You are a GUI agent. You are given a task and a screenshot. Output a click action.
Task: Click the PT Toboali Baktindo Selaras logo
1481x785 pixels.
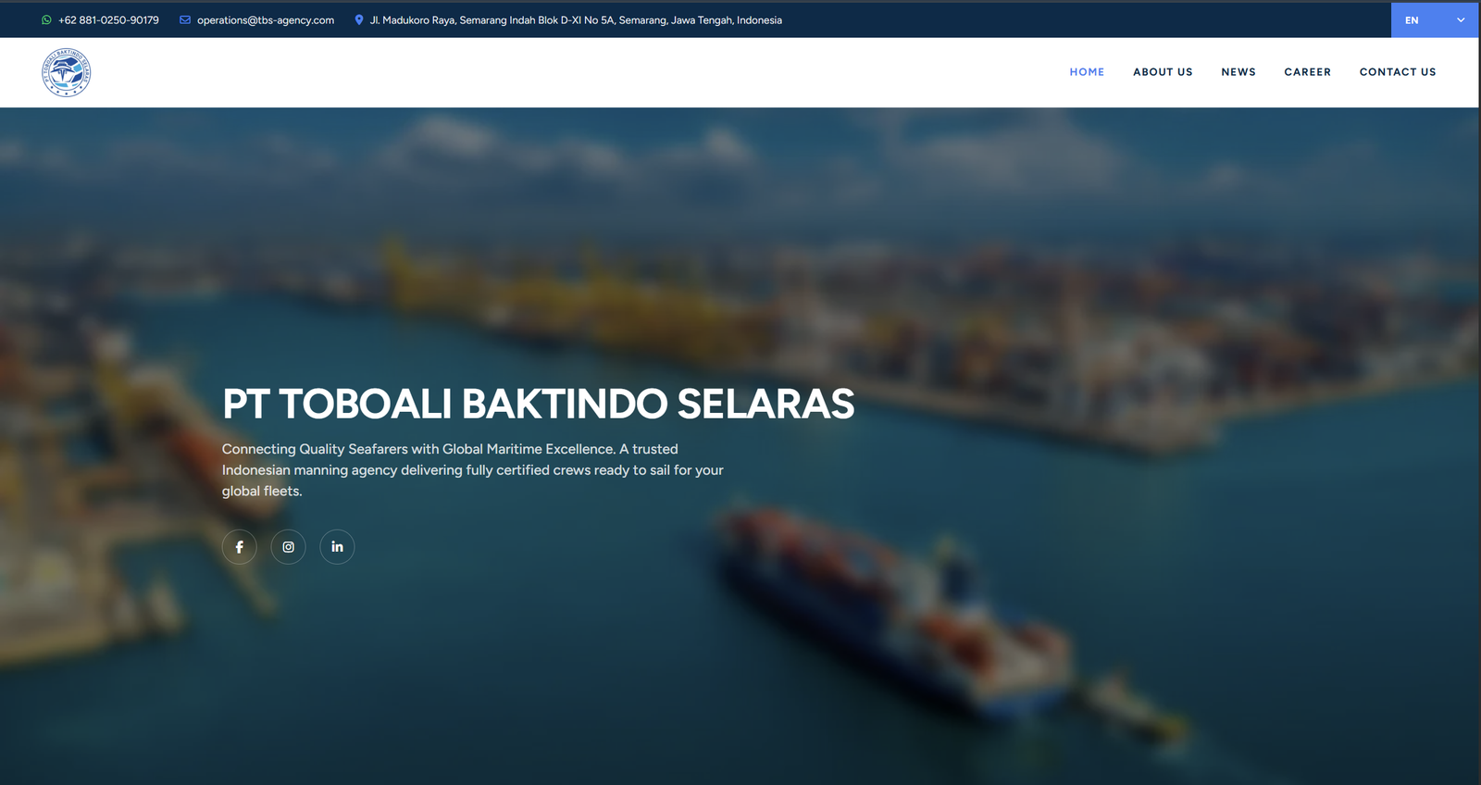[x=66, y=72]
